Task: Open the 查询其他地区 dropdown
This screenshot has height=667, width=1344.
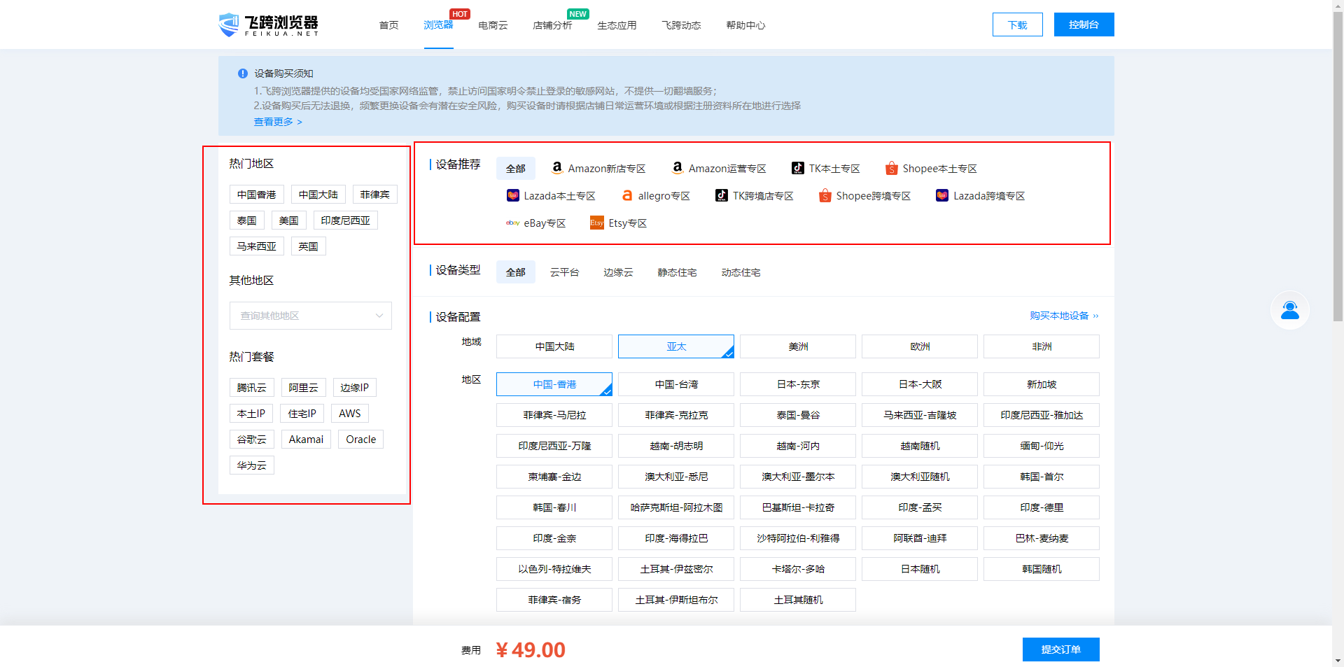Action: (311, 316)
